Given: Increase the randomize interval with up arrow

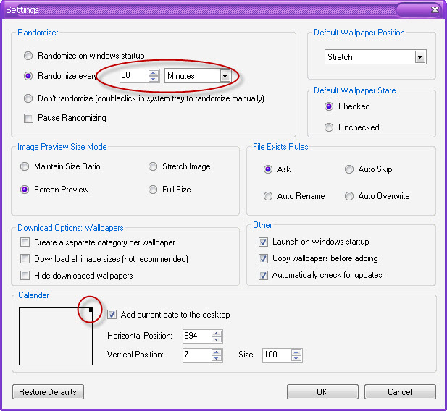Looking at the screenshot, I should point(154,72).
